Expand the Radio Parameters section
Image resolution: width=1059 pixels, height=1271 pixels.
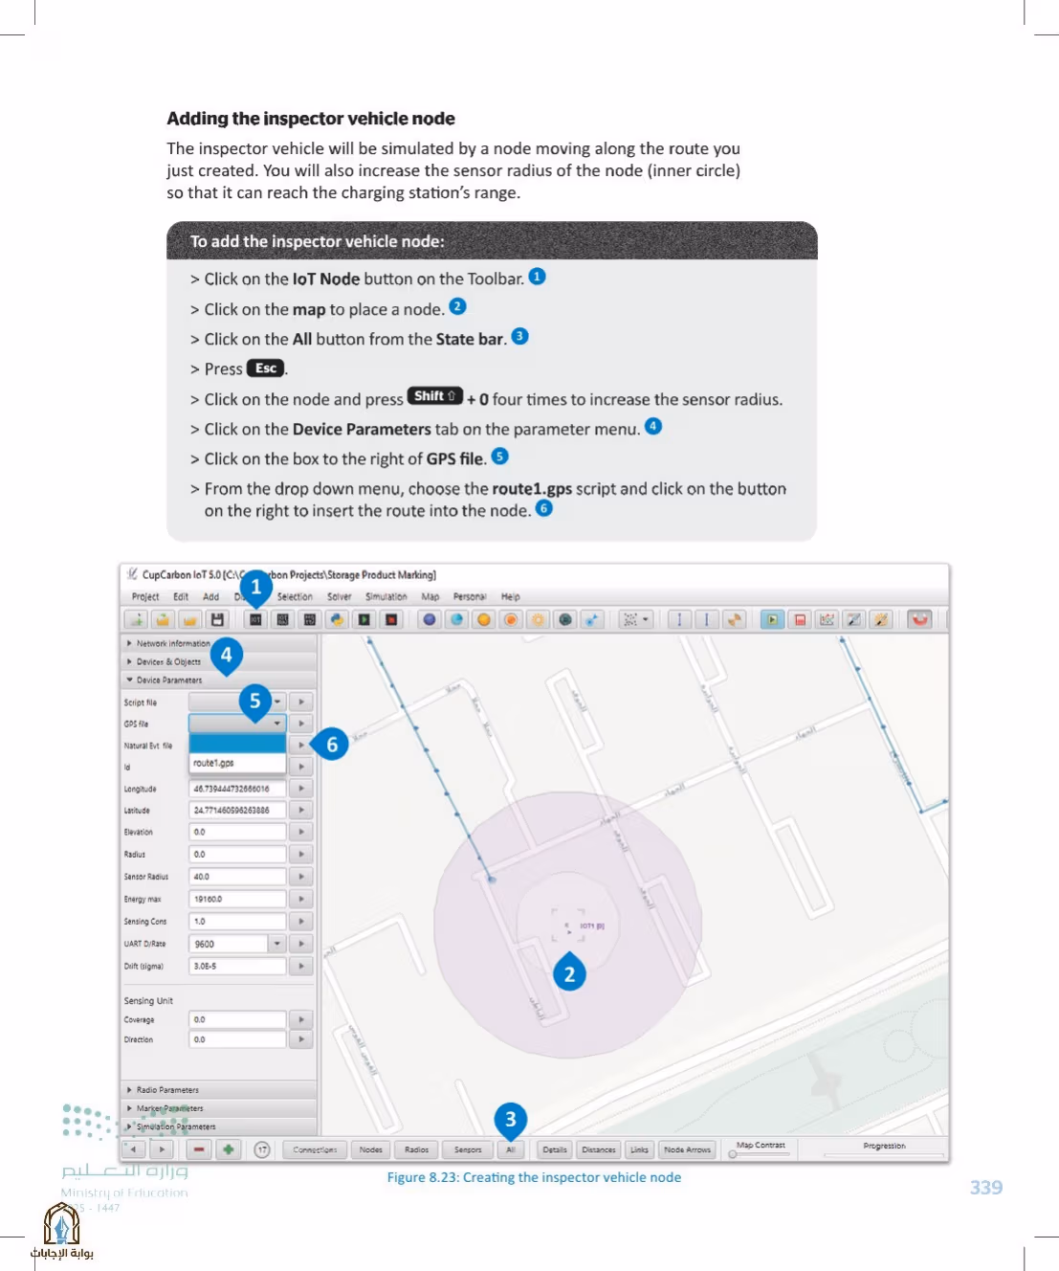[219, 1089]
